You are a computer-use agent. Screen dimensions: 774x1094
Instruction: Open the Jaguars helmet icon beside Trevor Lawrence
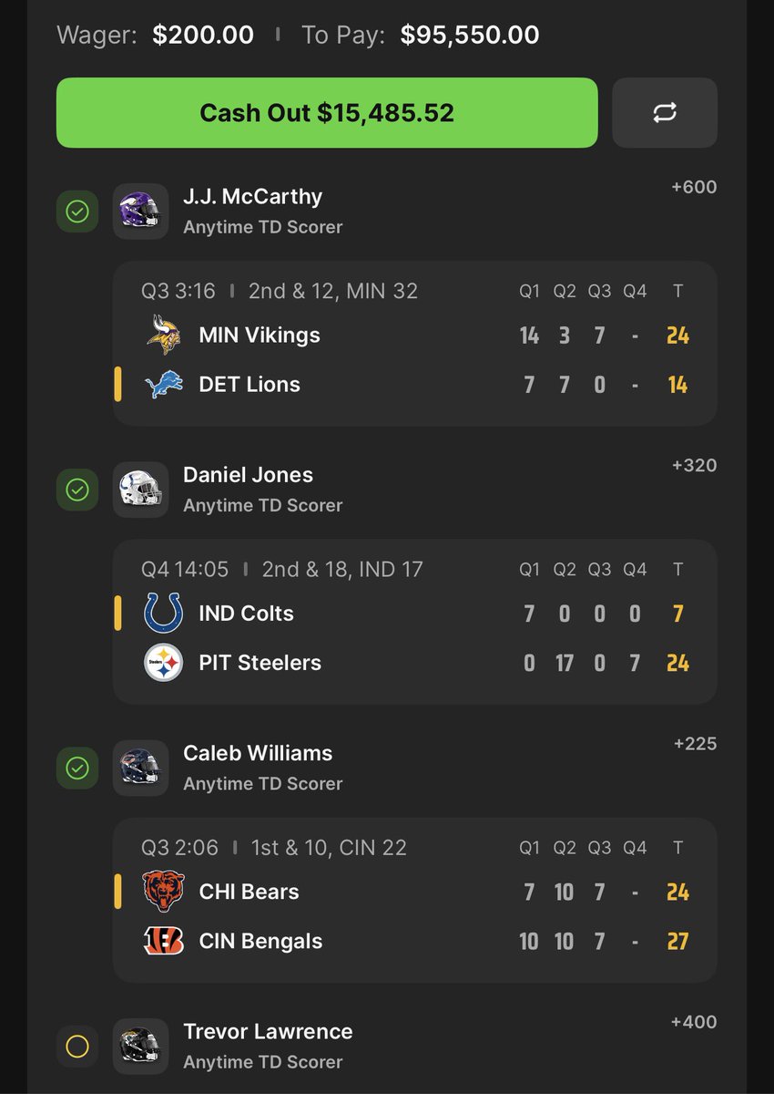pyautogui.click(x=140, y=1046)
